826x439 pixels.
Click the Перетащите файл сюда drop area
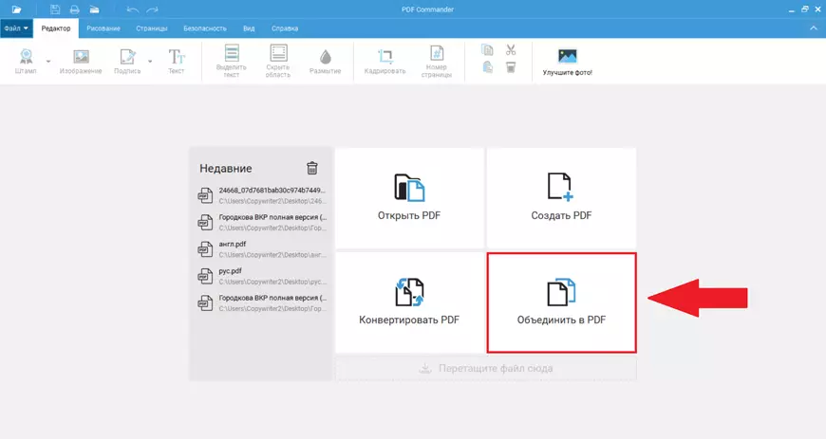coord(486,369)
